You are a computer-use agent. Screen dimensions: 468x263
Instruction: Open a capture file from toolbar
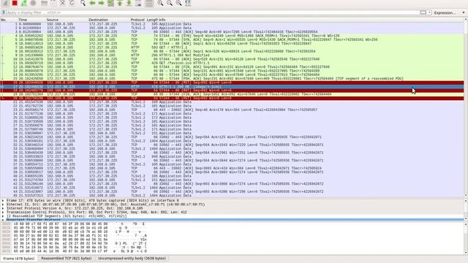click(x=44, y=3)
